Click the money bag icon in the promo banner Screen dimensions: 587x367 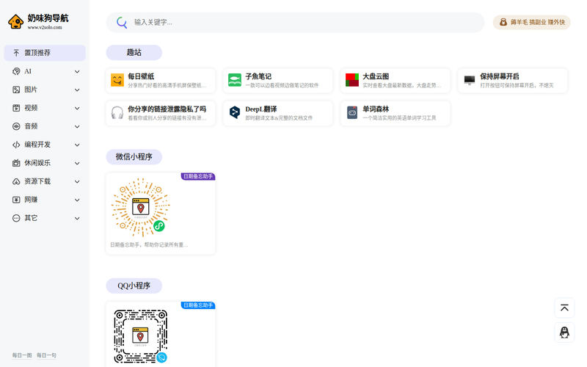(503, 22)
